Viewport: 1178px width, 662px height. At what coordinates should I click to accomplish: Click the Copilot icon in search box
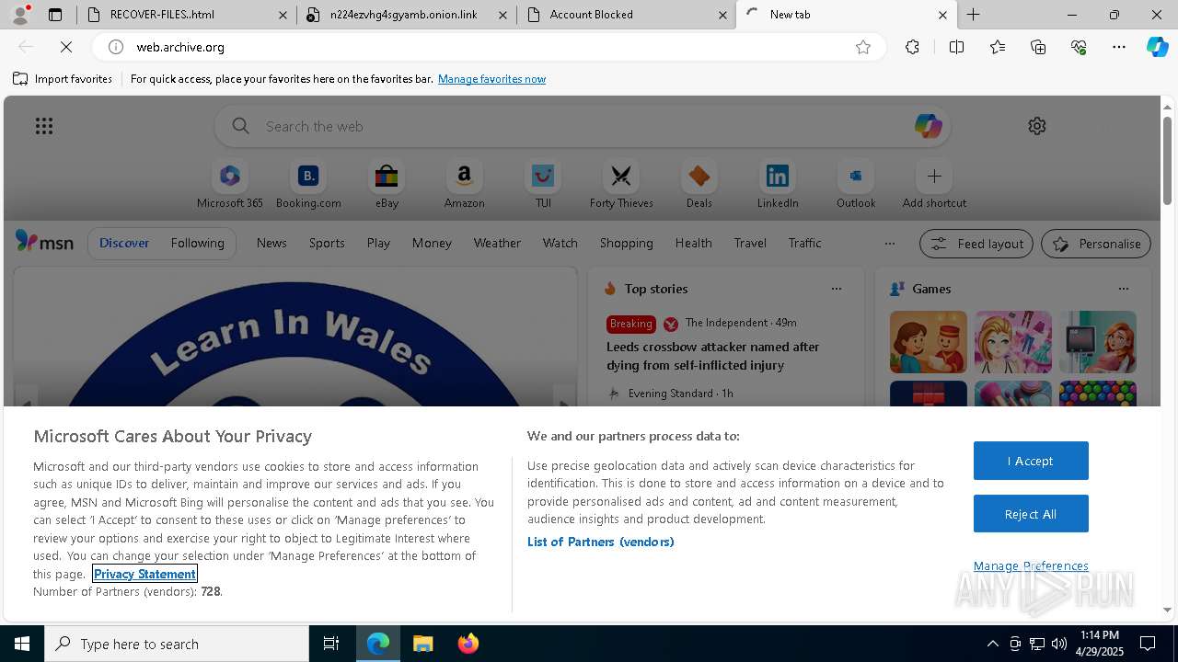928,126
